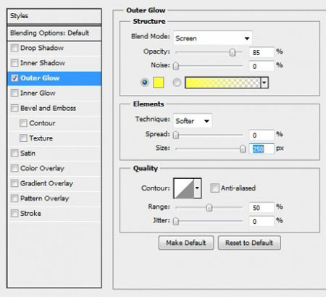This screenshot has width=326, height=297.
Task: Open the Stroke style settings row
Action: pos(54,213)
